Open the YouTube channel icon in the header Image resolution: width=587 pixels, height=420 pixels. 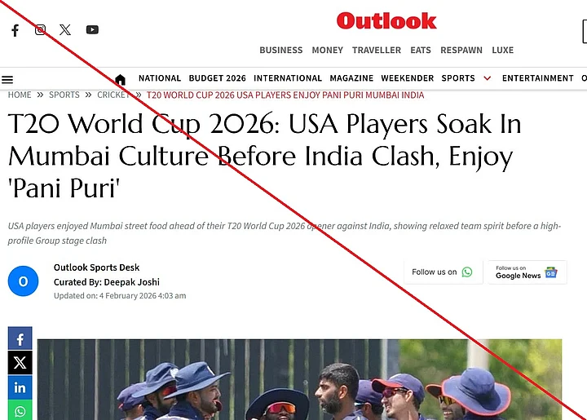click(x=92, y=29)
